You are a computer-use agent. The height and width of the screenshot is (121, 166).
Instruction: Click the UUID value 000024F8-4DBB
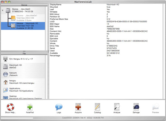tap(127, 21)
